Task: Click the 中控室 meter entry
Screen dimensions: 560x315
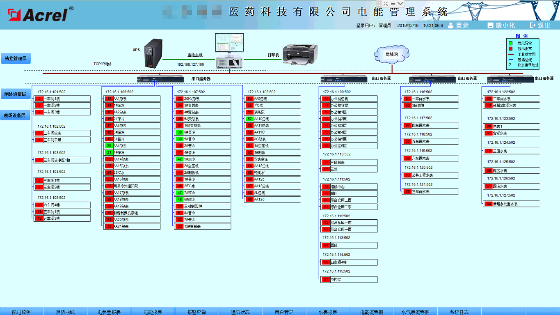Action: point(353,279)
